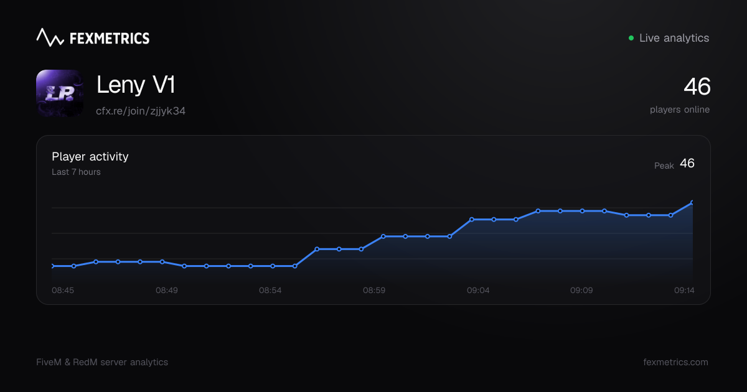Click FiveM & RedM server analytics footer text
Image resolution: width=747 pixels, height=392 pixels.
pos(102,362)
